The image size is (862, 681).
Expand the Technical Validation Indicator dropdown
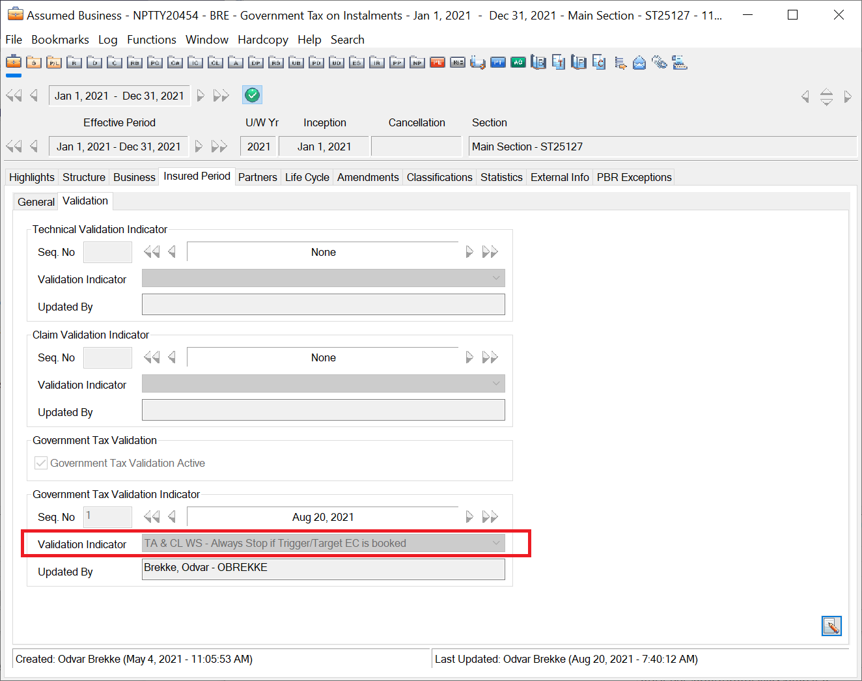point(496,279)
